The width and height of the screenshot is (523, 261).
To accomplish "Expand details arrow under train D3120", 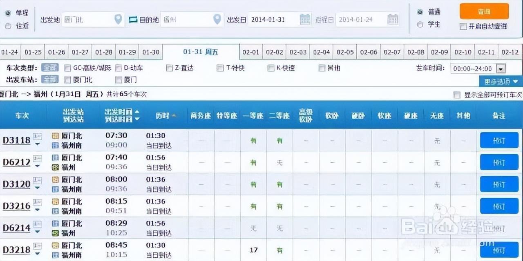I will click(37, 188).
